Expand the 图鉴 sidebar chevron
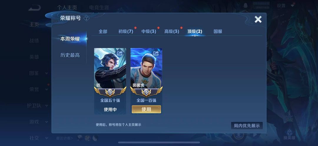This screenshot has width=318, height=146. (47, 73)
